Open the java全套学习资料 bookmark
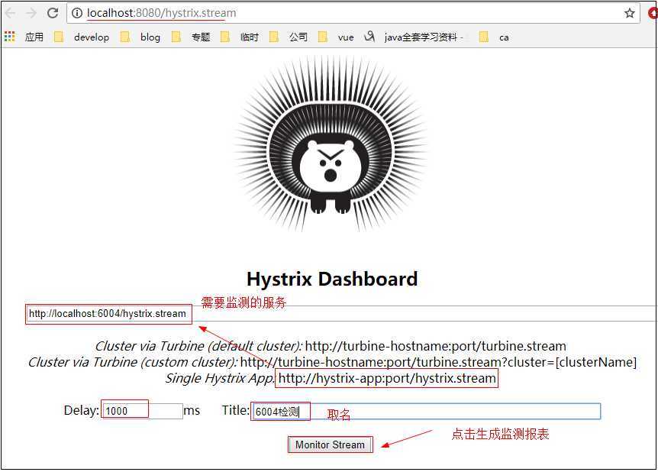658x472 pixels. coord(414,37)
